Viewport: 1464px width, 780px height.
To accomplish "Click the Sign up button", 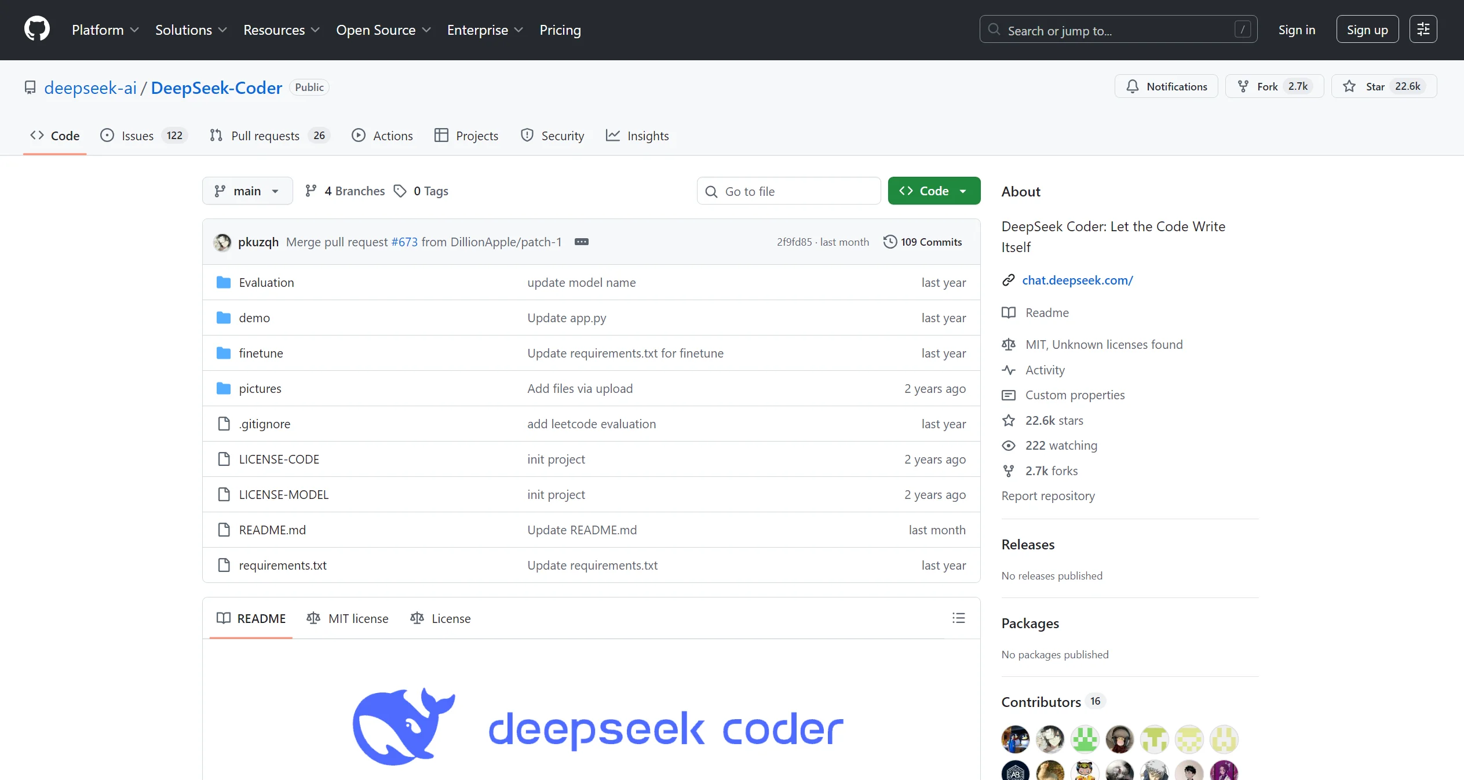I will pos(1367,28).
